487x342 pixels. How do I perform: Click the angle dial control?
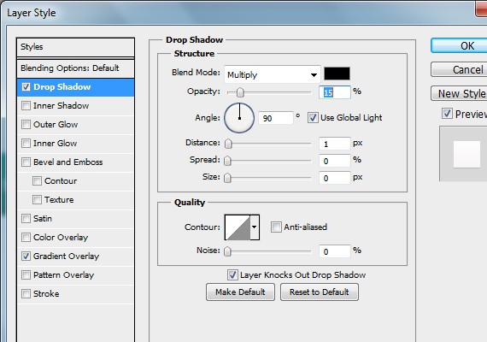coord(239,118)
